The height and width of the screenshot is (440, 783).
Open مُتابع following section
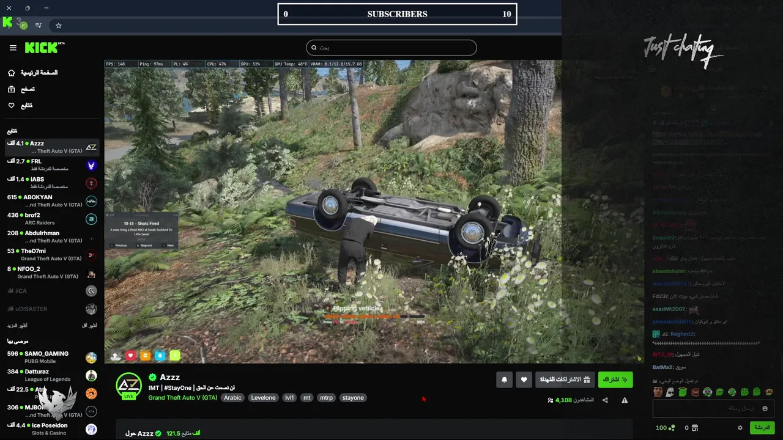26,106
